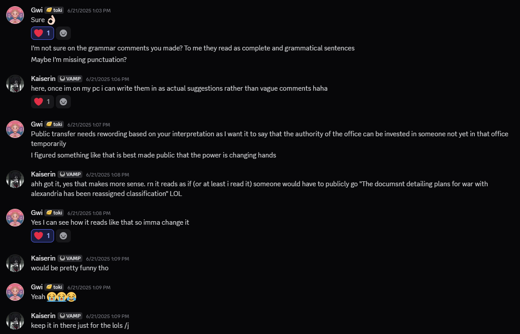Click the Kaiserin username on "keep it in there" message
Viewport: 520px width, 334px height.
click(43, 316)
